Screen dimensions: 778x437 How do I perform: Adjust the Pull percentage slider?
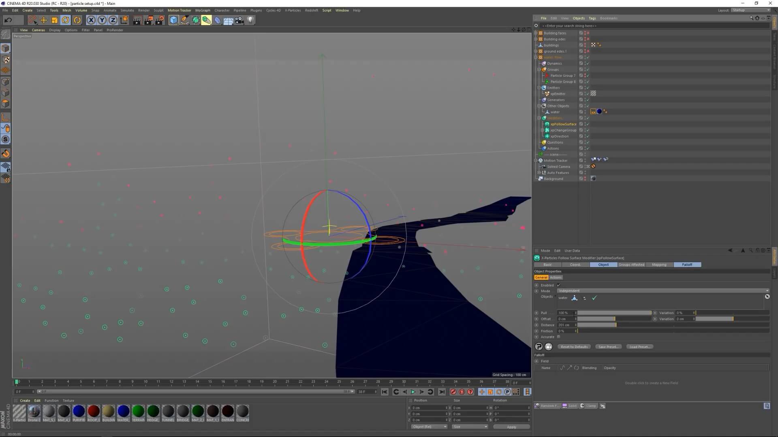(x=614, y=313)
